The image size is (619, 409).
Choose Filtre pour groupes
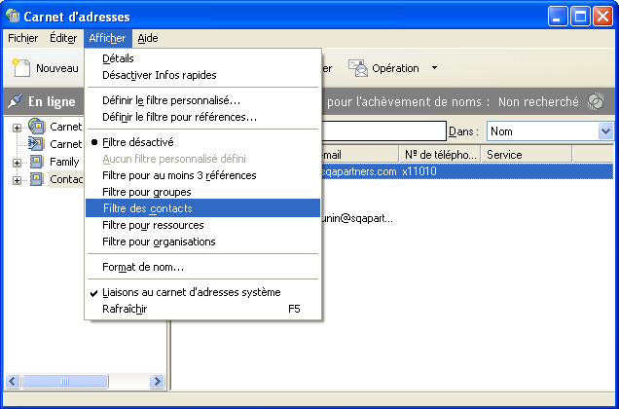coord(202,192)
